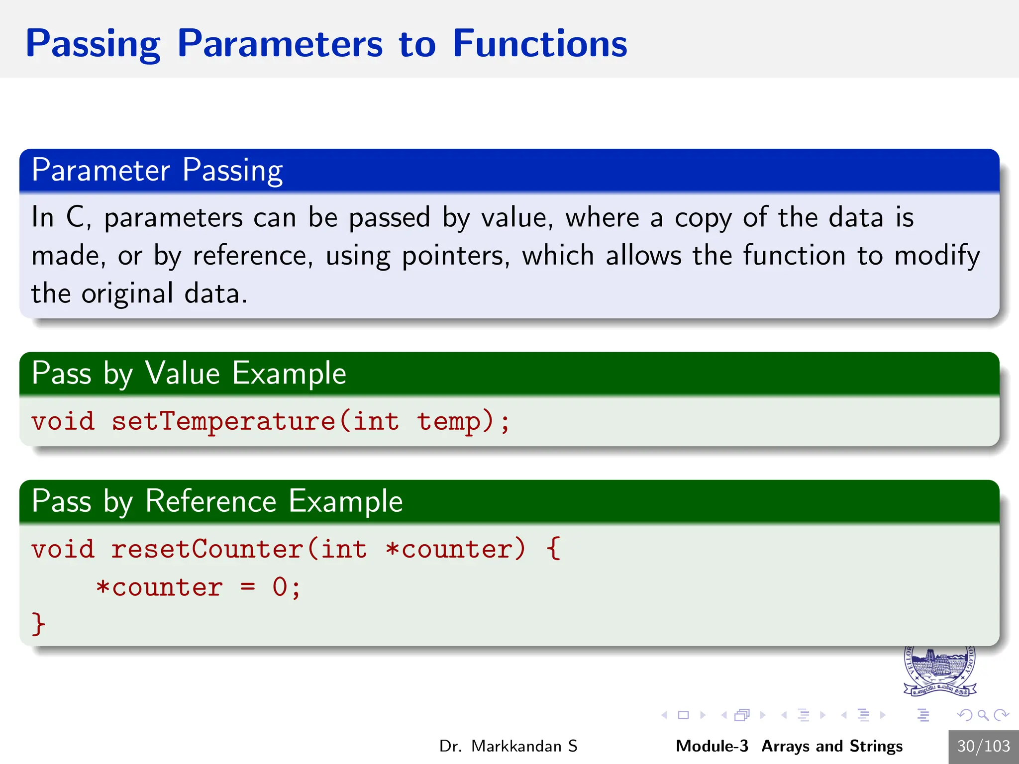Viewport: 1019px width, 764px height.
Task: Advance to next slide arrow
Action: [703, 715]
